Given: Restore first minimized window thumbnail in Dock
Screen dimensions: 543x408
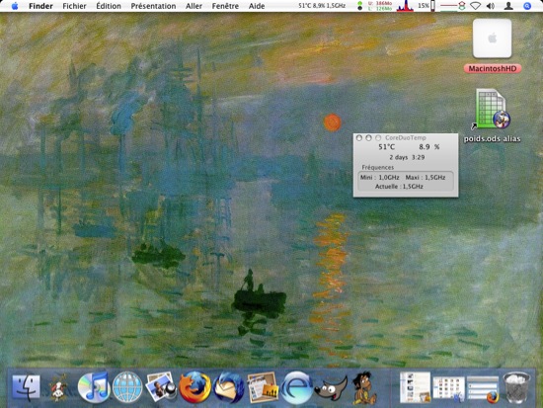Looking at the screenshot, I should point(415,387).
